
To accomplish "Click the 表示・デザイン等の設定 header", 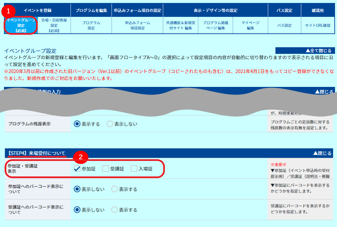I will [x=216, y=10].
